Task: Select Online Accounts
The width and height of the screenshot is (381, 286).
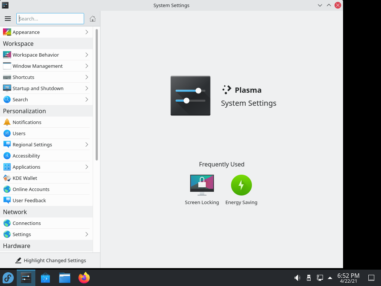Action: [x=46, y=189]
